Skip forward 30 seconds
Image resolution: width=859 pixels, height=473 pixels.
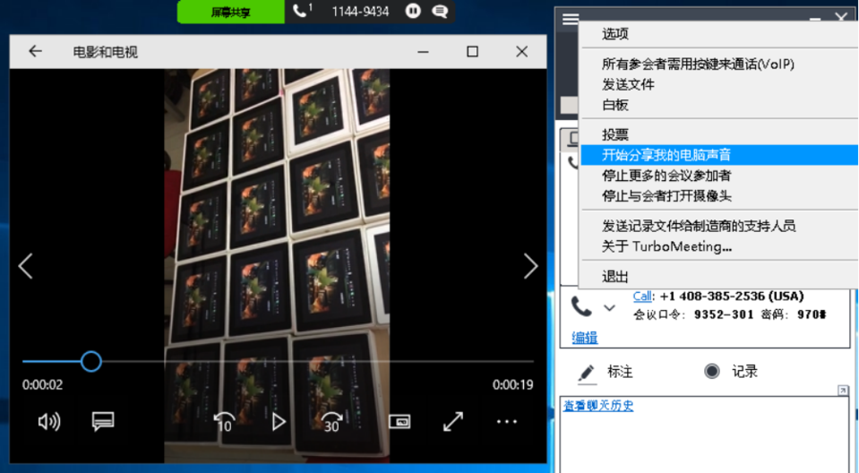[331, 422]
